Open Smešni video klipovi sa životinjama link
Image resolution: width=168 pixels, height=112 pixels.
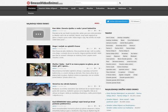[121, 107]
